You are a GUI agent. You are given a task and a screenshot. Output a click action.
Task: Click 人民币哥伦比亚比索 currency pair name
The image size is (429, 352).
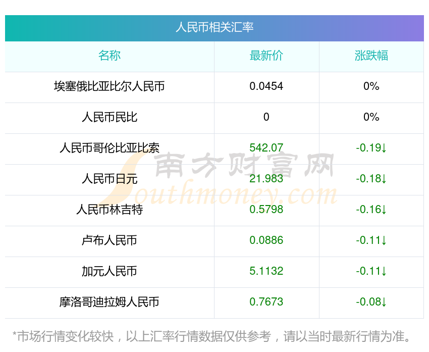coord(110,148)
